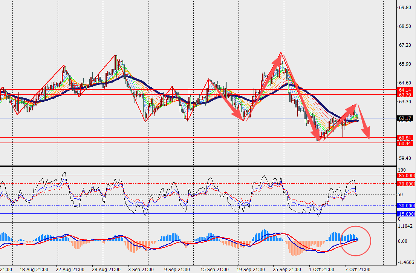Click the 64.14 red price level label
The width and height of the screenshot is (416, 273).
tap(405, 90)
